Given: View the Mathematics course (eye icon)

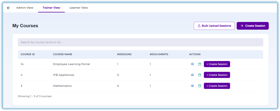Looking at the screenshot, I should click(192, 86).
